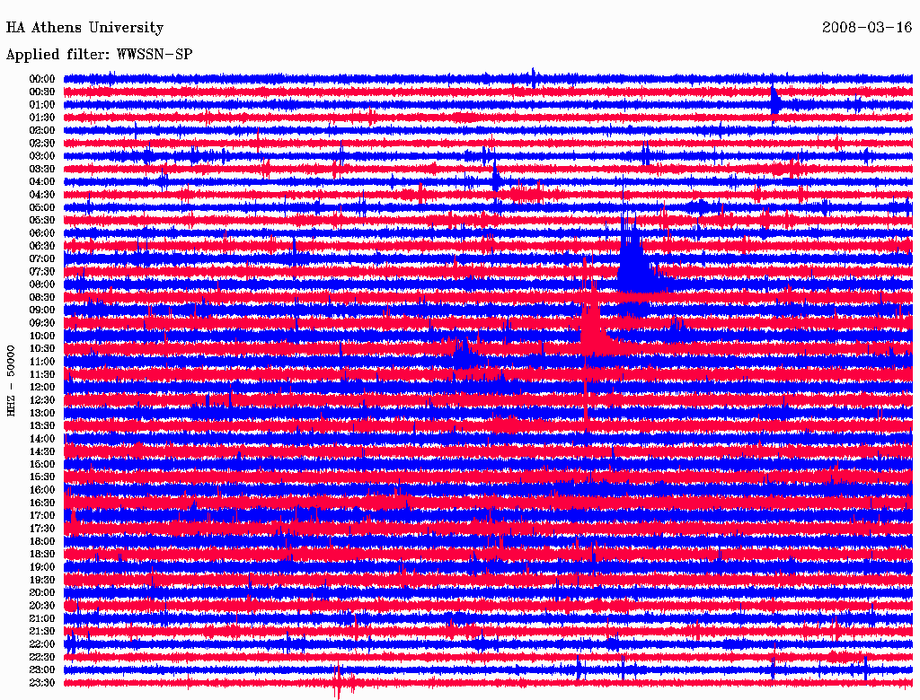
Task: Click the red spike event on the 23:30 trace
Action: coord(339,682)
